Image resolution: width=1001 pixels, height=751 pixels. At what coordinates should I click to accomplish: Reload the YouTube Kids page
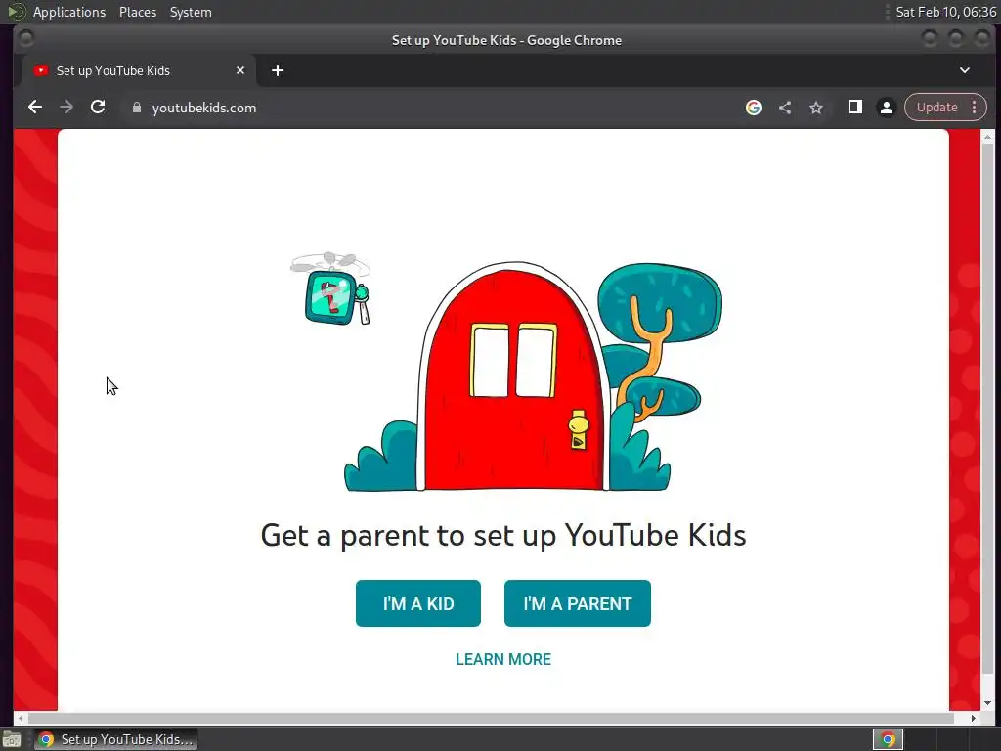point(98,108)
